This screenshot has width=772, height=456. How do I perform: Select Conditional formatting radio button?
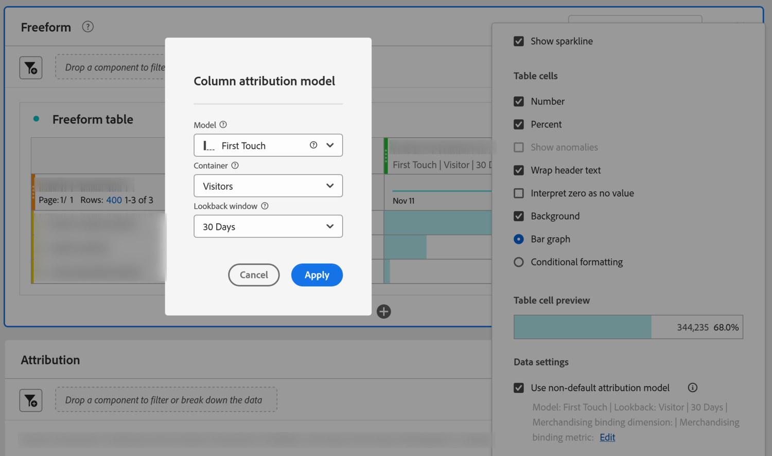[519, 262]
